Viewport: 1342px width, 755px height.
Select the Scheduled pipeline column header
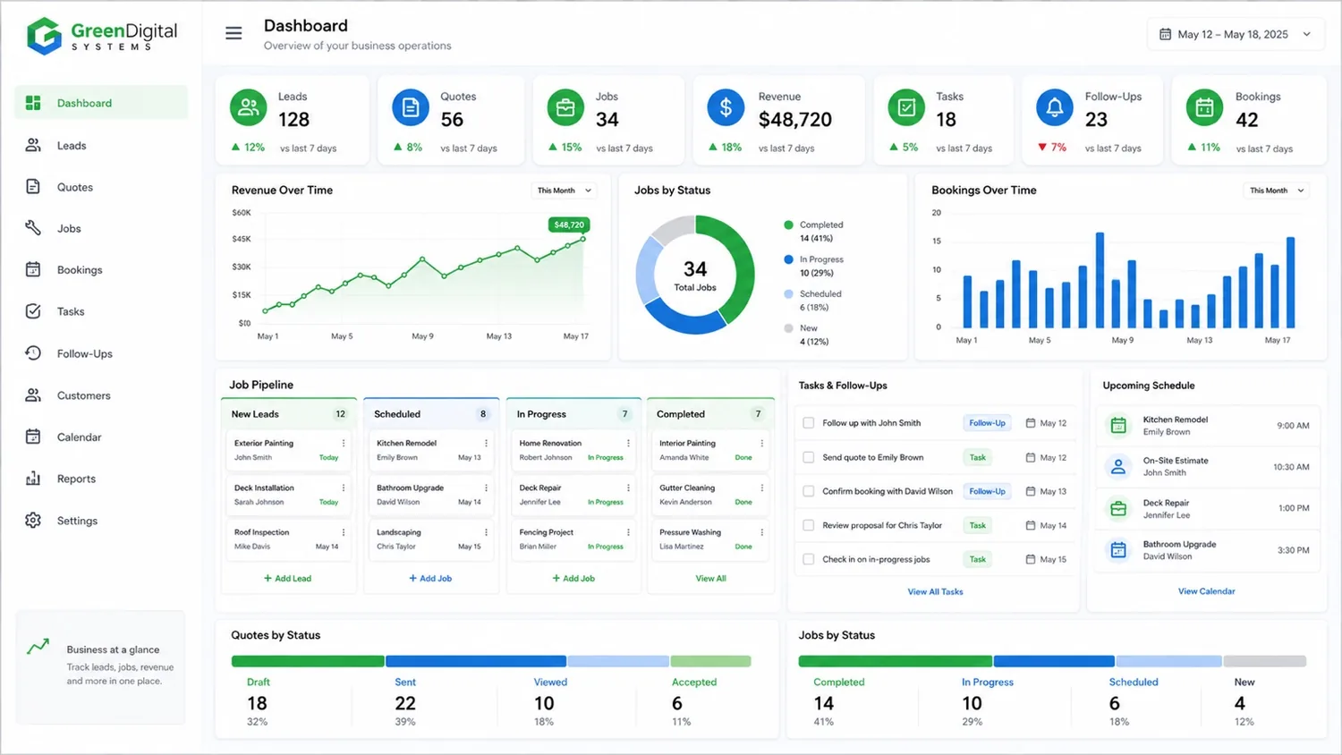point(431,414)
